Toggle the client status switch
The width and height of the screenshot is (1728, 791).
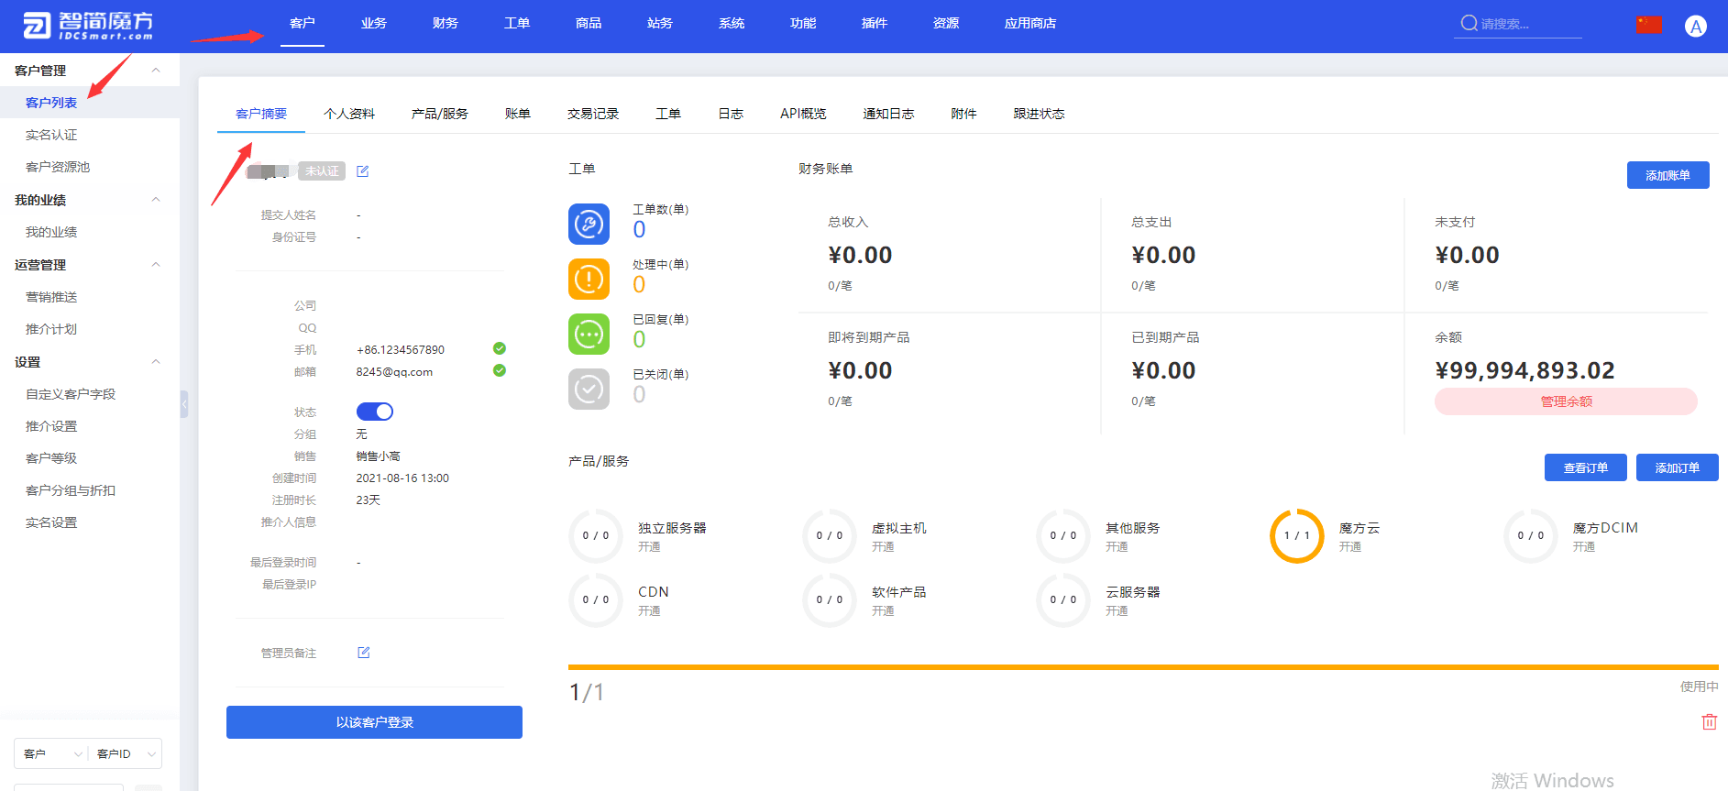coord(375,412)
